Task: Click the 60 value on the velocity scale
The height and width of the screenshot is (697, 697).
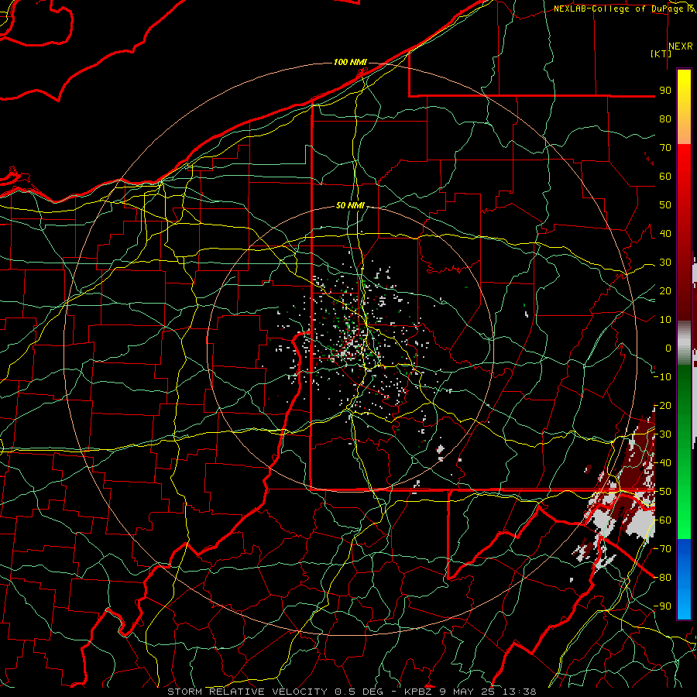Action: pyautogui.click(x=665, y=176)
